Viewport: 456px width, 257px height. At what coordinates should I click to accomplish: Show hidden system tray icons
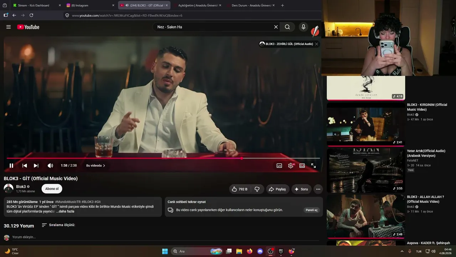[402, 251]
